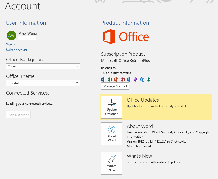
Task: Click the Switch account link
Action: pos(17,50)
